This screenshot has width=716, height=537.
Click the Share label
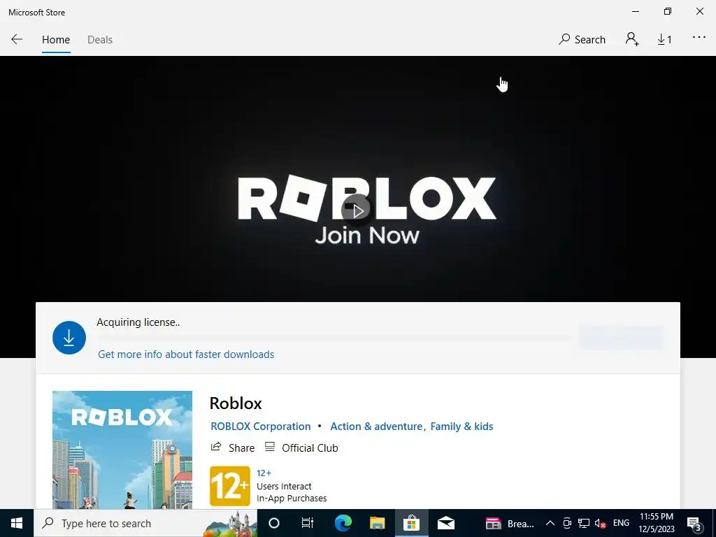tap(241, 448)
